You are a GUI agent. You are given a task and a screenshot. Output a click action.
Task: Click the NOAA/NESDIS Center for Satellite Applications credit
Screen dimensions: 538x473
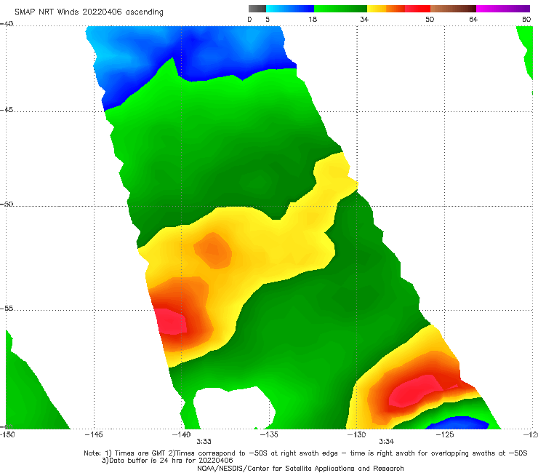point(300,468)
